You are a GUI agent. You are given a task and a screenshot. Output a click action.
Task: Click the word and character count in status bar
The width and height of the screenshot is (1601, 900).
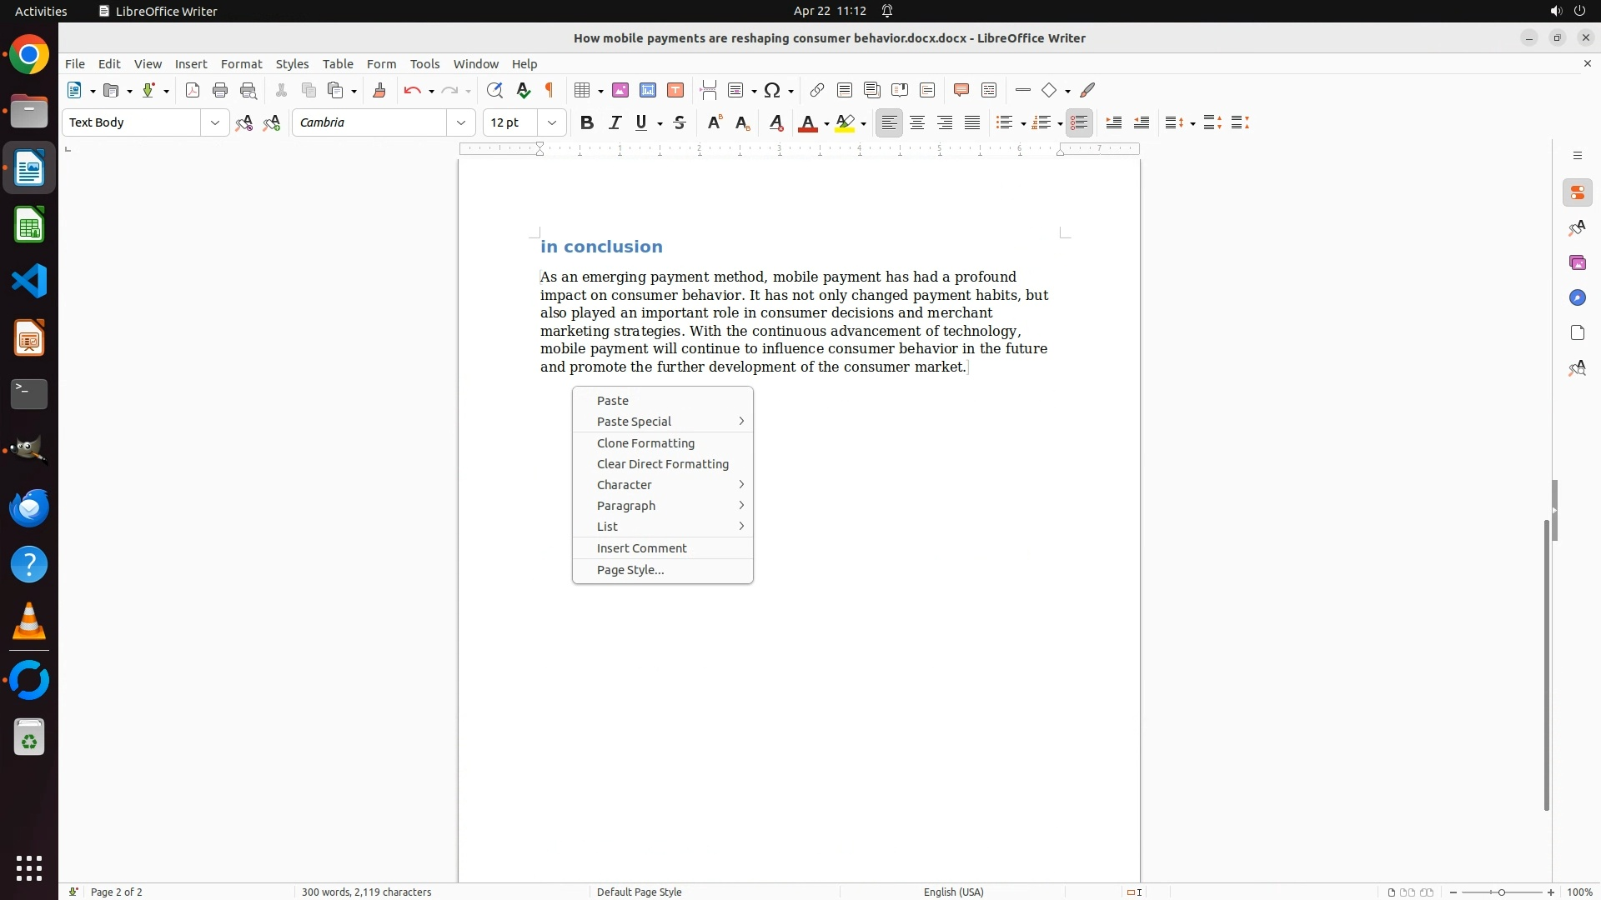[x=366, y=892]
